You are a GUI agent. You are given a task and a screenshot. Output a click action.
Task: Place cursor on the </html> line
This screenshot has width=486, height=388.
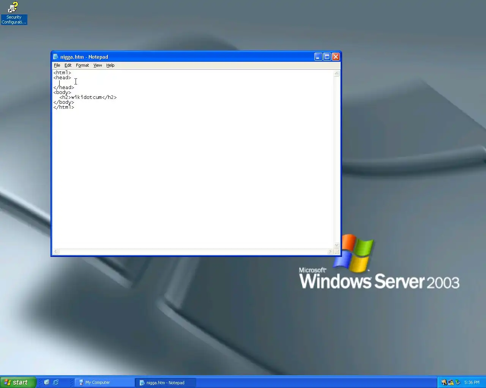(x=64, y=107)
